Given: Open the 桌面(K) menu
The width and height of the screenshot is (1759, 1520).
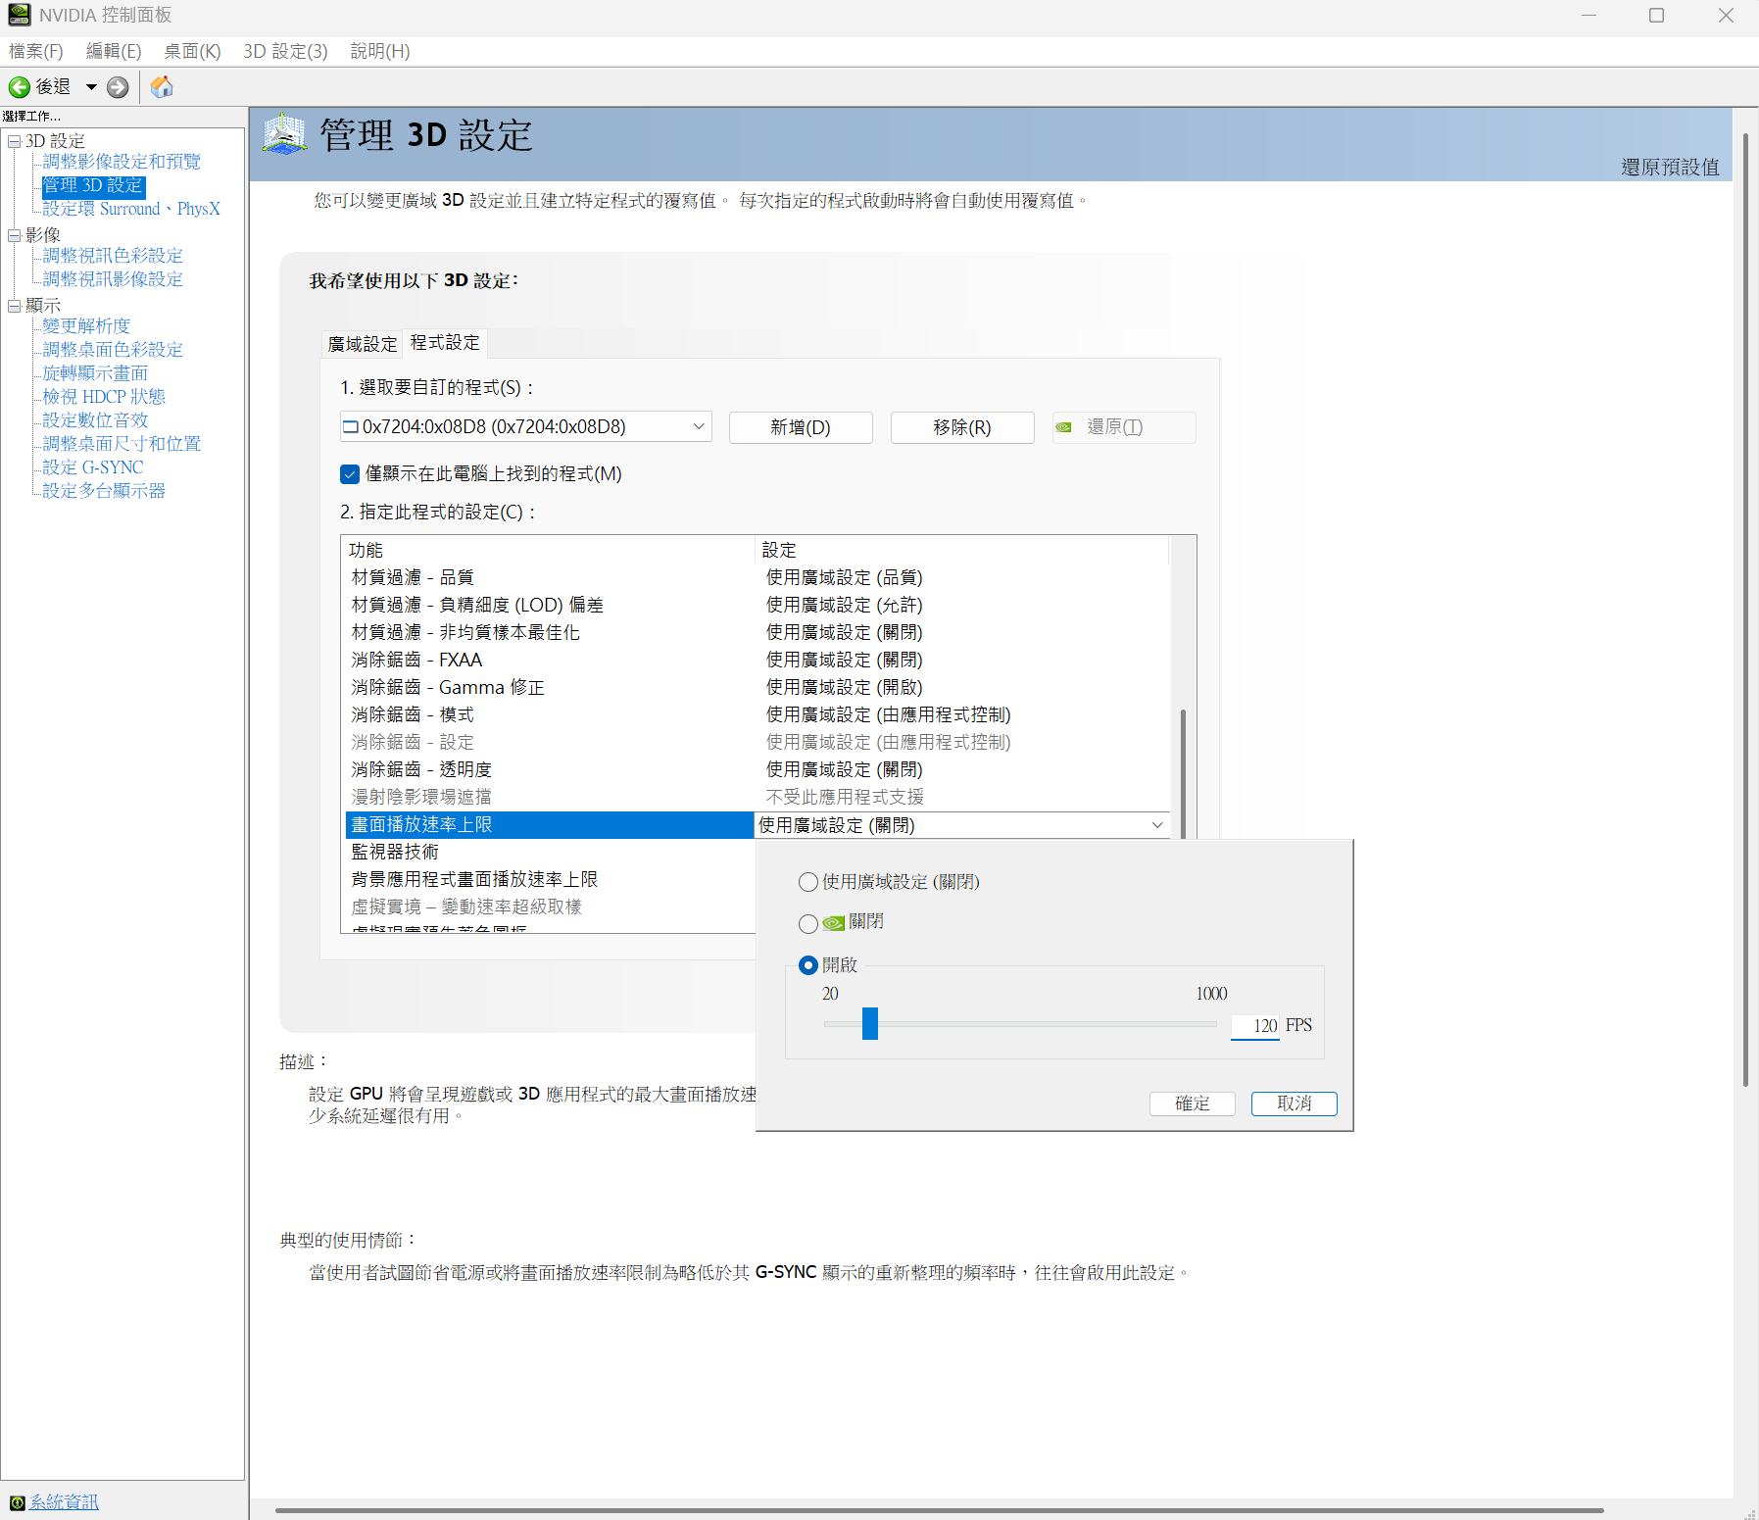Looking at the screenshot, I should [192, 51].
